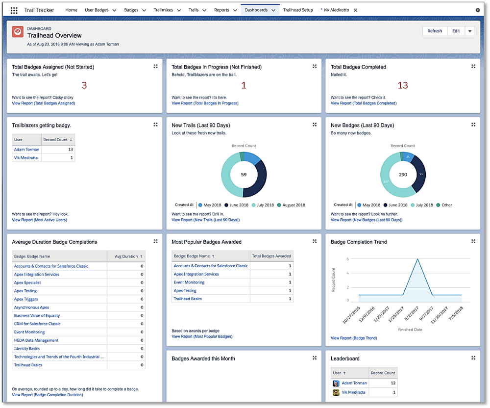
Task: Expand the Total Badges Completed widget
Action: [x=473, y=66]
